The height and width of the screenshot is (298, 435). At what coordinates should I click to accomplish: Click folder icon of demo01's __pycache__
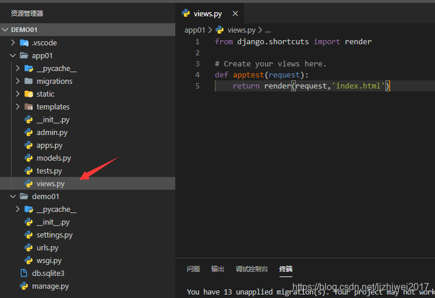click(29, 209)
